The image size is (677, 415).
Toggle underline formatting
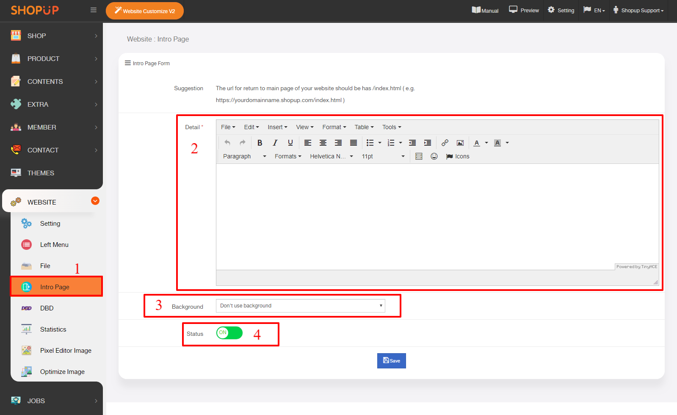(x=290, y=143)
